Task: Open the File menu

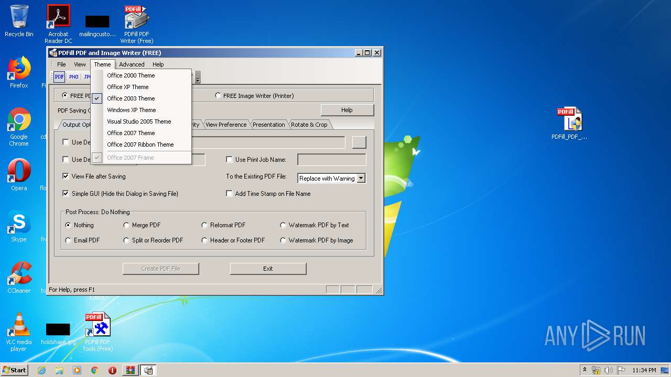Action: (61, 64)
